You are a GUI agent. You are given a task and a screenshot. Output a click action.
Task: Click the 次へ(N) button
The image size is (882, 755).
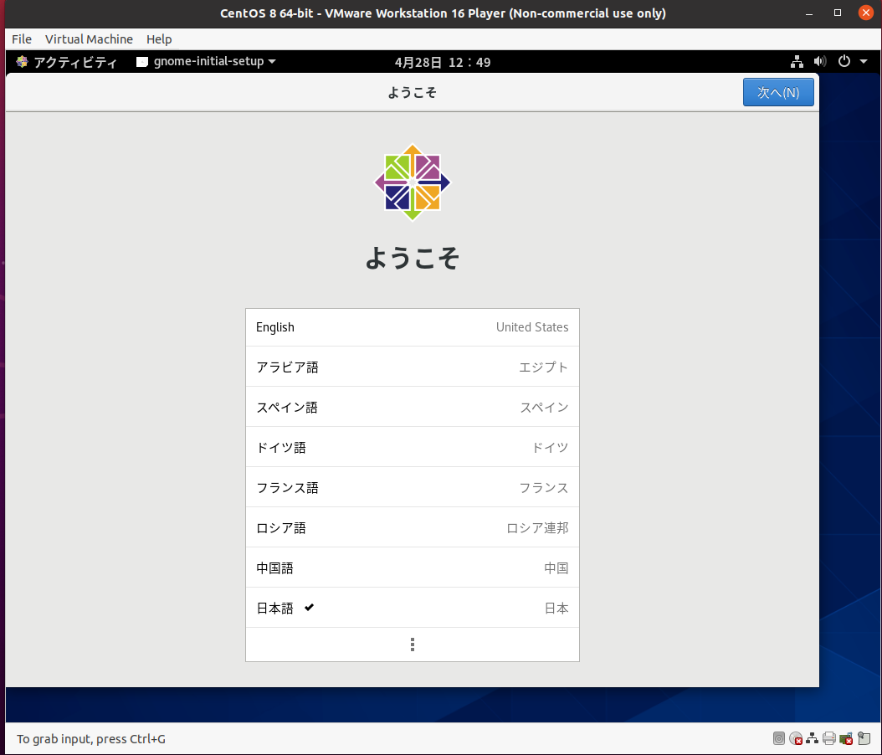tap(777, 92)
